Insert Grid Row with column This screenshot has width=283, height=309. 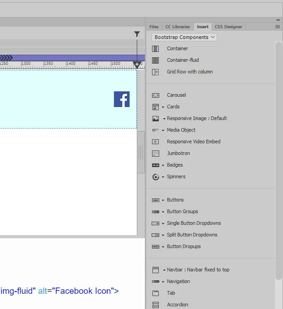(190, 72)
